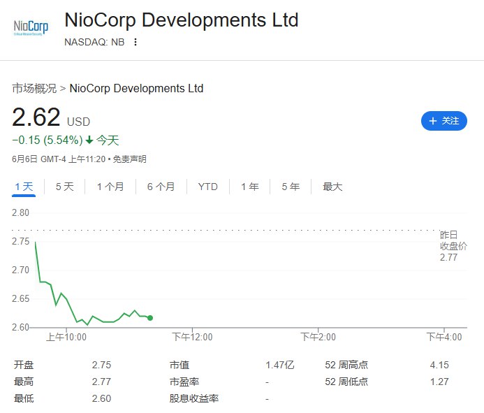The width and height of the screenshot is (484, 413).
Task: Click the 2.80 y-axis label
Action: point(20,212)
